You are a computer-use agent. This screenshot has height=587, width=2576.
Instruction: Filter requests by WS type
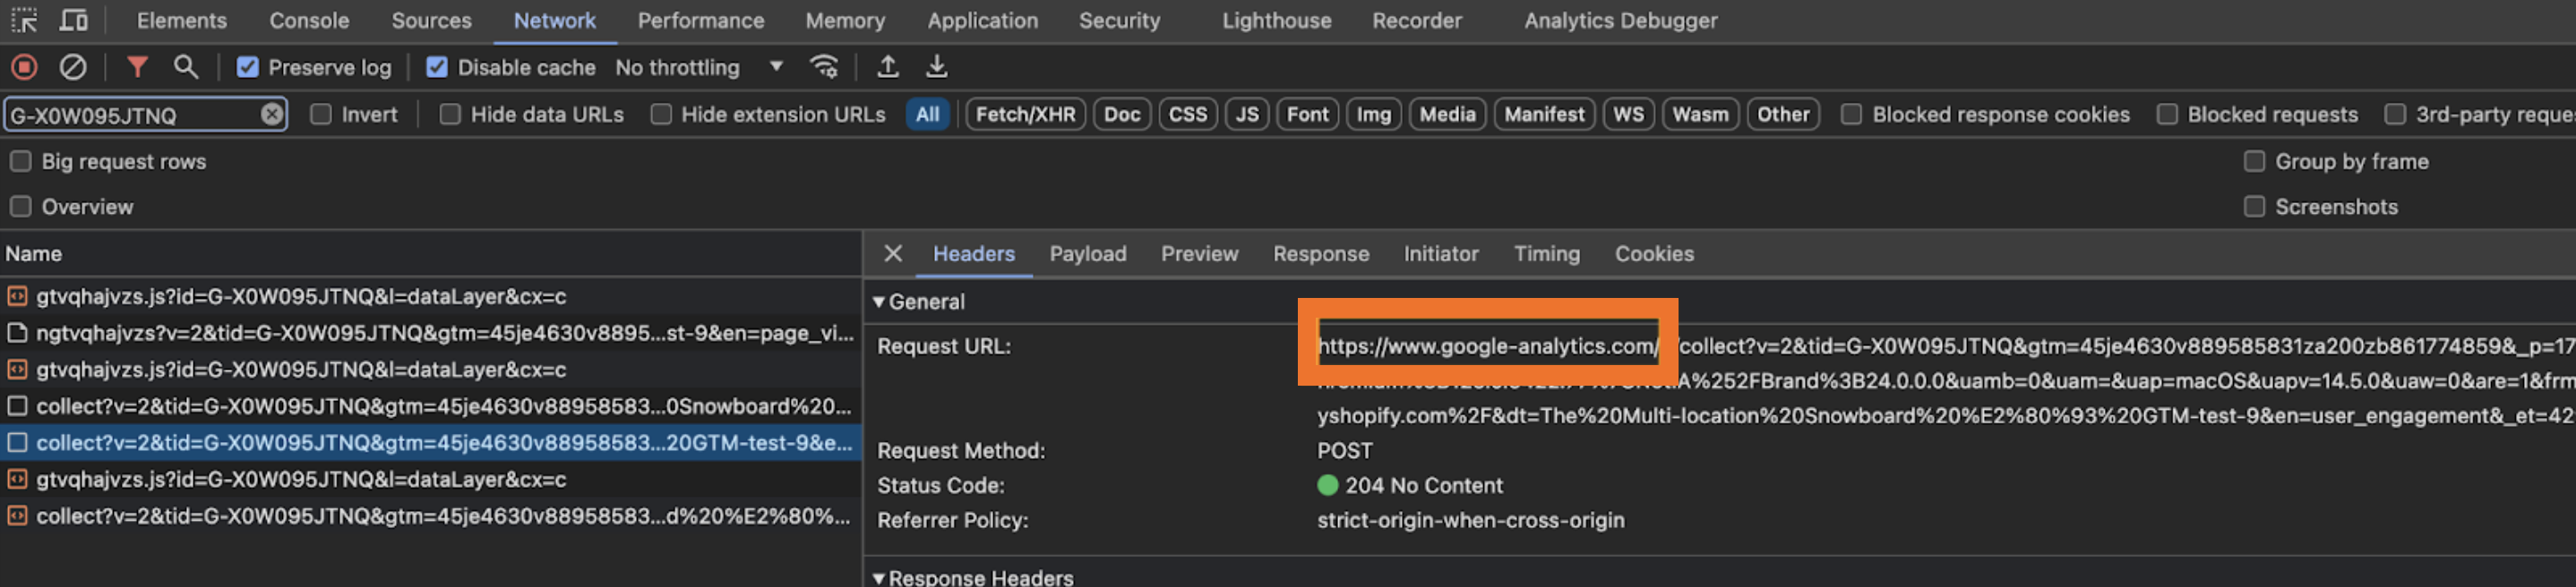tap(1629, 114)
